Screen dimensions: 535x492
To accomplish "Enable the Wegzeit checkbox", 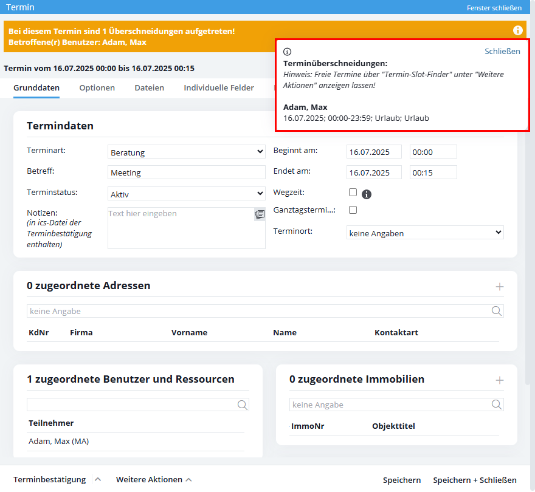I will point(353,192).
